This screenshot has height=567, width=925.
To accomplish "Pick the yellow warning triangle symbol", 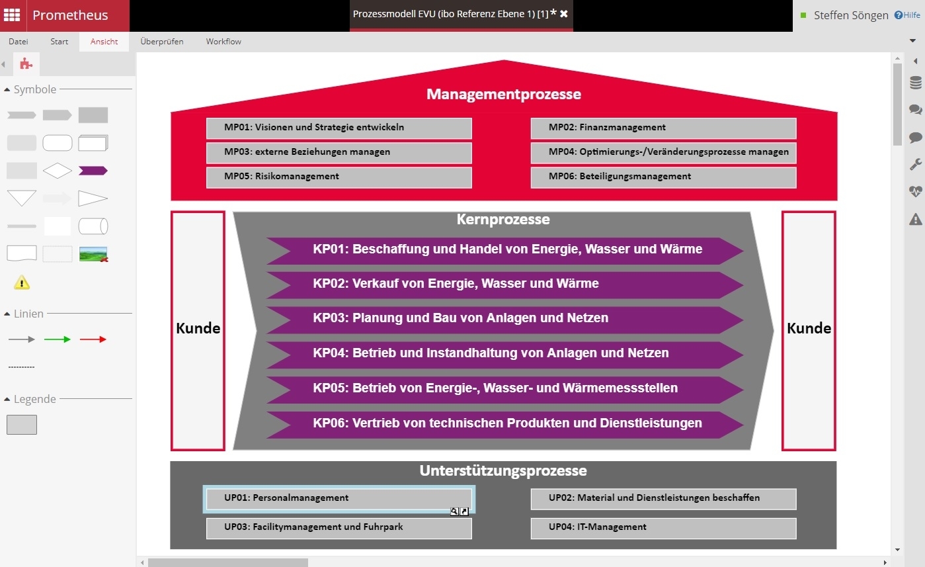I will 22,283.
